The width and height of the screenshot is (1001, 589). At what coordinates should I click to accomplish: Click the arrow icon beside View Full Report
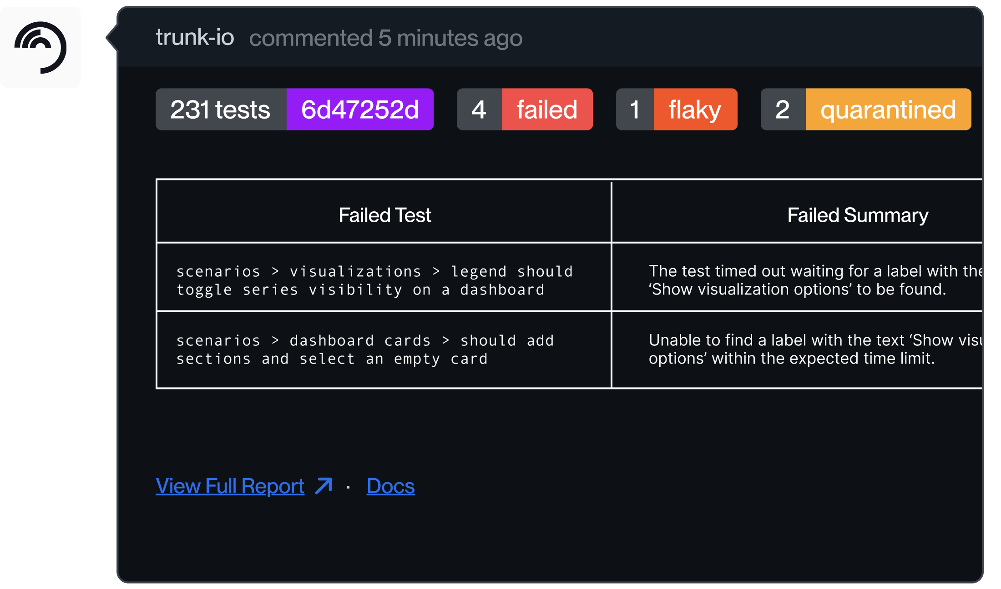point(324,486)
